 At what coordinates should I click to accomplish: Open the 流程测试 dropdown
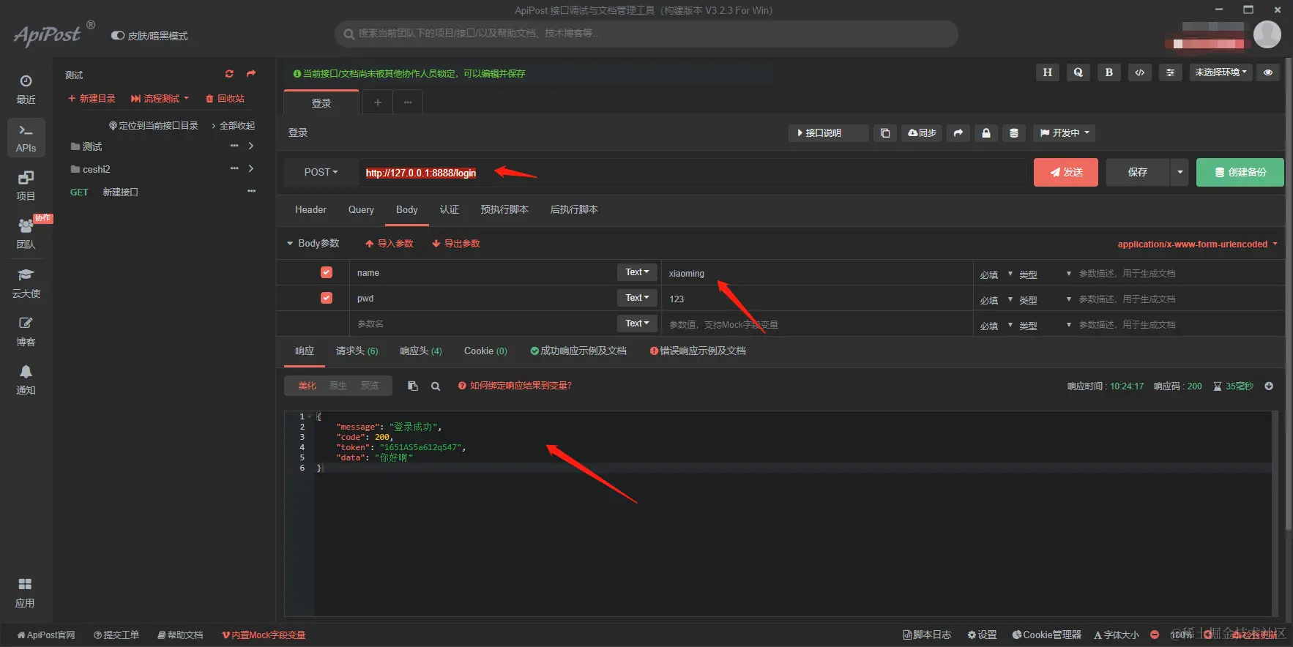click(160, 98)
